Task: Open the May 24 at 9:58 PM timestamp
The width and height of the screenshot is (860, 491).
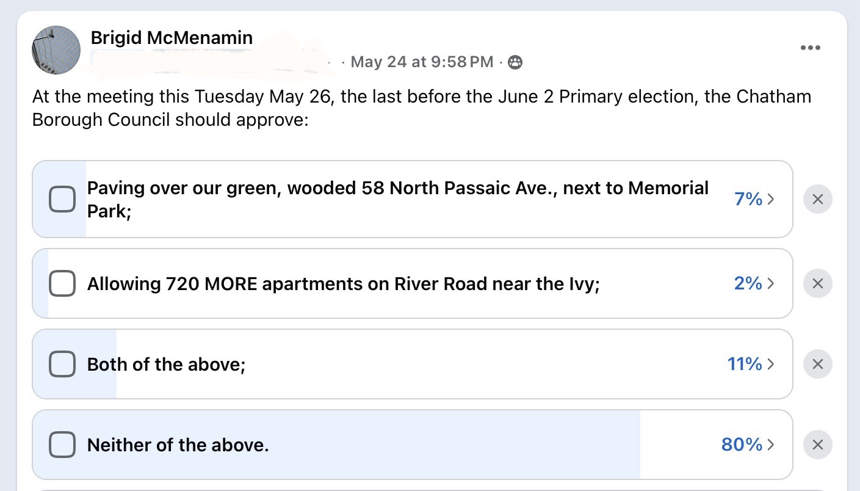Action: coord(422,62)
